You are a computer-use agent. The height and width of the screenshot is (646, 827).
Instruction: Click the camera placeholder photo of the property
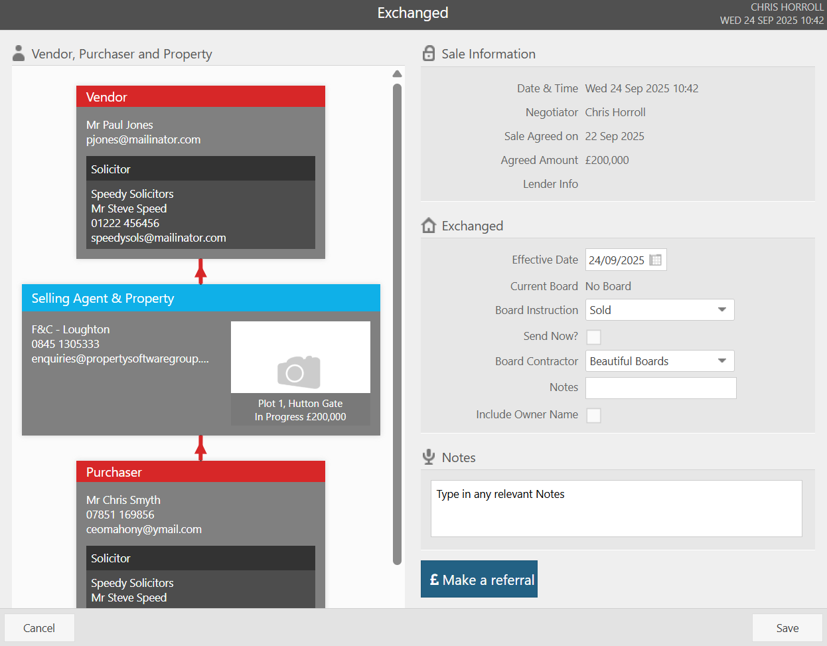[x=301, y=357]
